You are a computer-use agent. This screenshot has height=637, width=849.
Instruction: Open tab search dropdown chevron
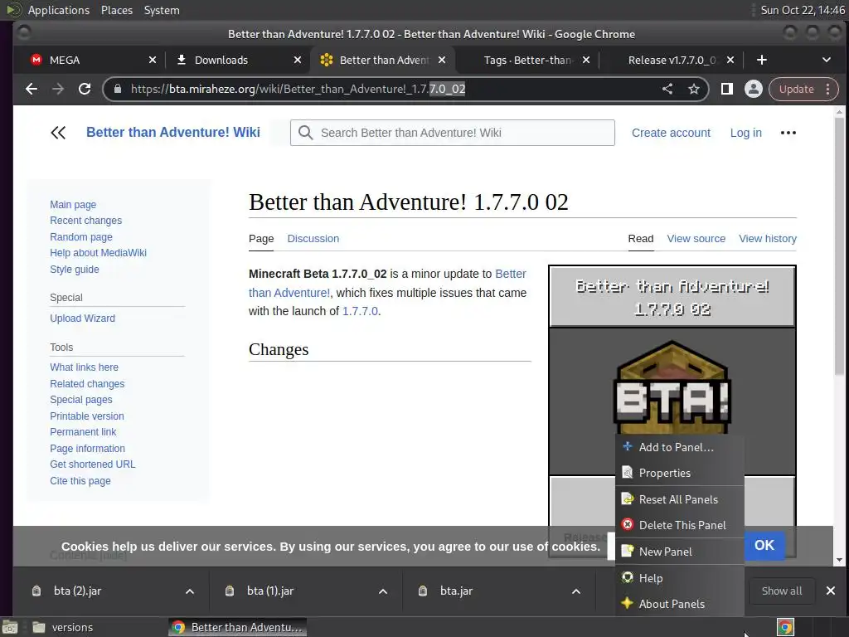coord(827,60)
